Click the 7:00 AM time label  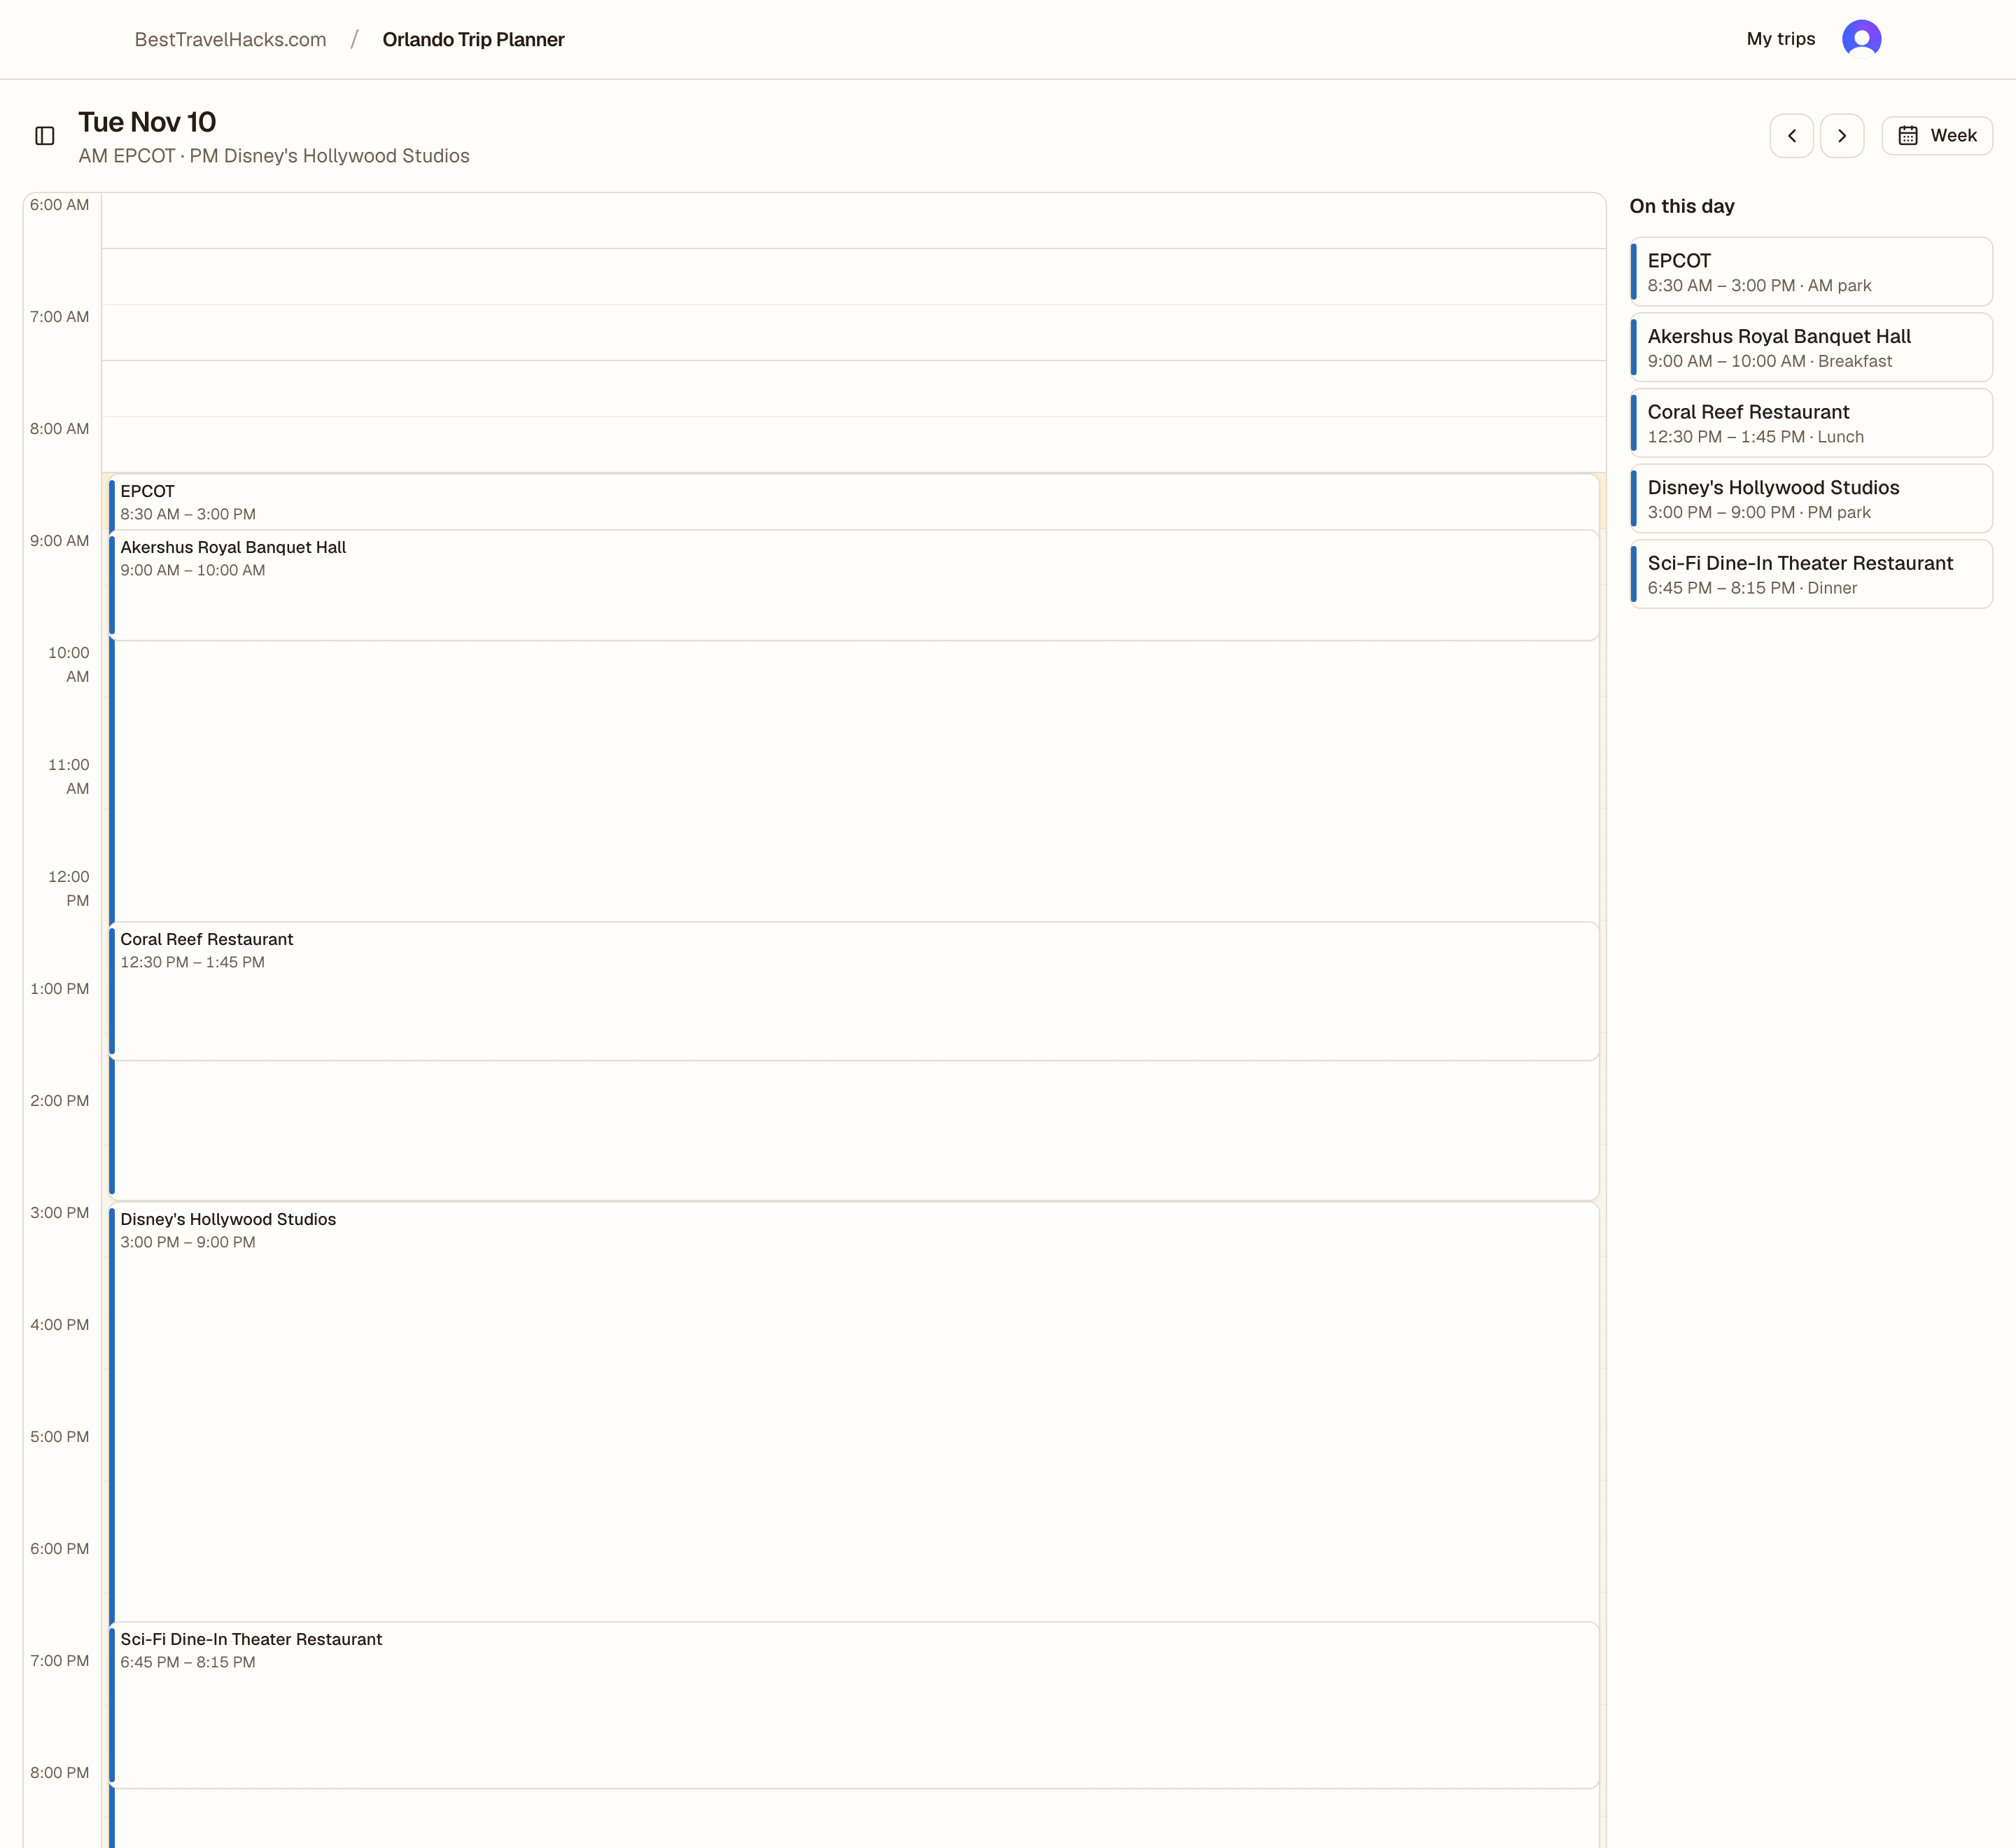tap(59, 317)
